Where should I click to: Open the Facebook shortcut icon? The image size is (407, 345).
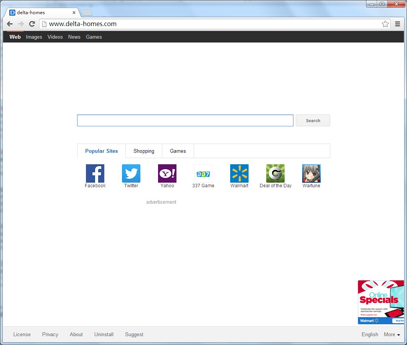click(95, 173)
